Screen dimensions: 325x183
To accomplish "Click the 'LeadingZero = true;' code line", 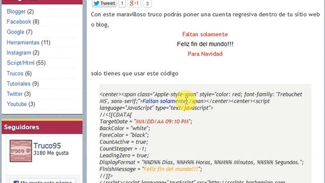I will 124,155.
